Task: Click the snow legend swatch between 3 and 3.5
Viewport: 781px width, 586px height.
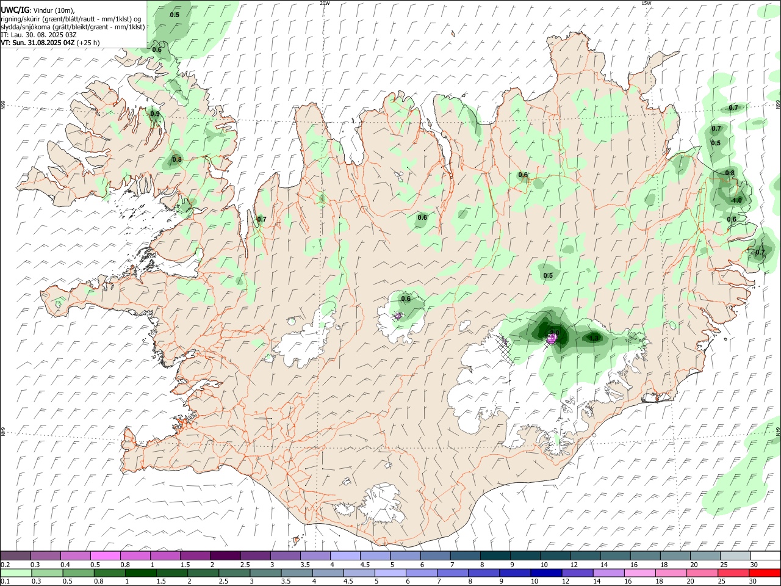Action: click(x=284, y=555)
